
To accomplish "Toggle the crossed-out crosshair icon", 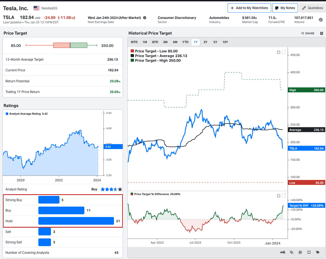I will pos(291,252).
